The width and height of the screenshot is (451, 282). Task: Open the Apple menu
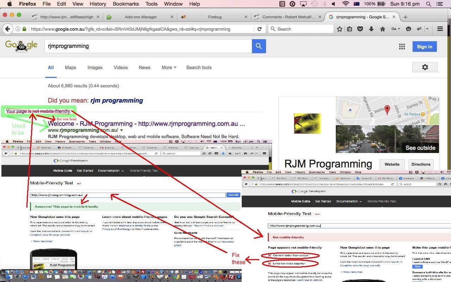tap(10, 4)
